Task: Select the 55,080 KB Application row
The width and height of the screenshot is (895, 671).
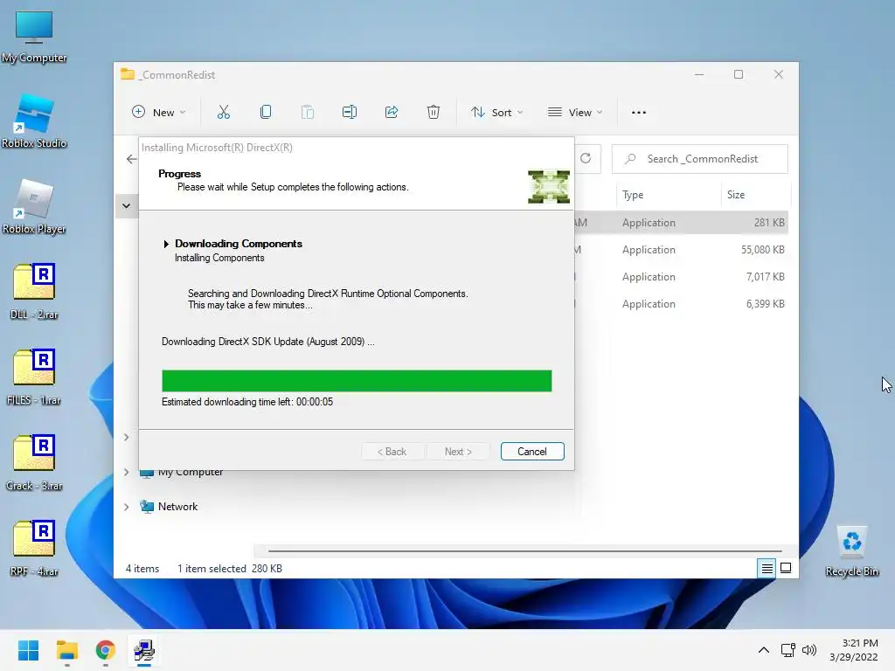Action: (681, 250)
